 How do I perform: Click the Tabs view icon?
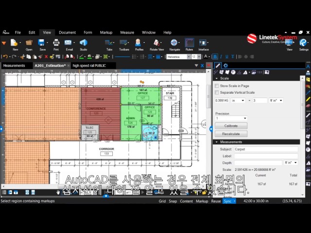109,43
